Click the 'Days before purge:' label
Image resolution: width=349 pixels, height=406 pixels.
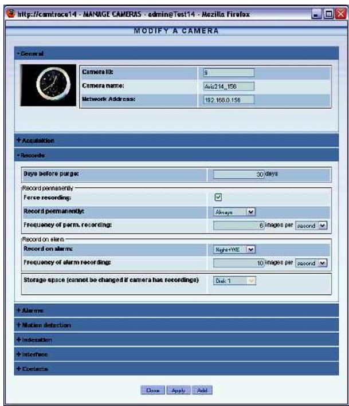point(51,174)
